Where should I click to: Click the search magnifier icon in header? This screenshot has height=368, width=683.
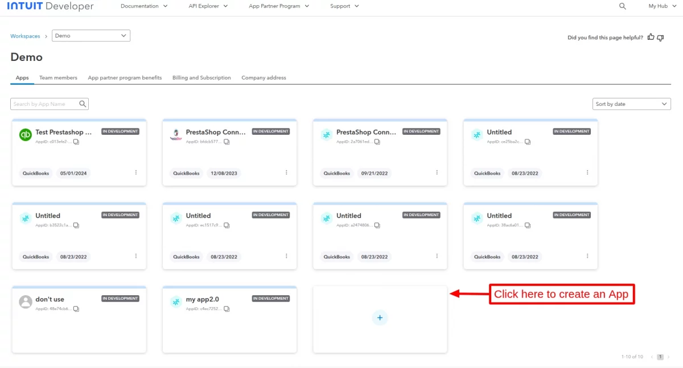click(x=622, y=6)
